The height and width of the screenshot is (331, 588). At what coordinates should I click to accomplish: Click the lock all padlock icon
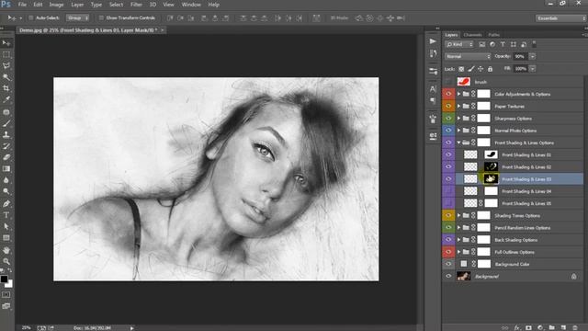coord(490,69)
